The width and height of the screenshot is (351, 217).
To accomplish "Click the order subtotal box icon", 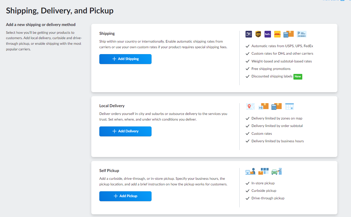I will click(263, 106).
